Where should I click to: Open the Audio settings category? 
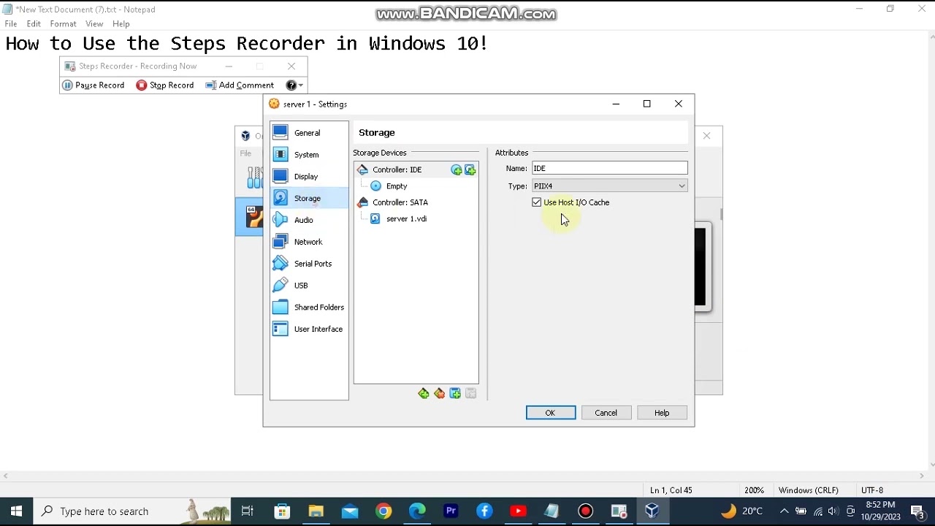309,220
